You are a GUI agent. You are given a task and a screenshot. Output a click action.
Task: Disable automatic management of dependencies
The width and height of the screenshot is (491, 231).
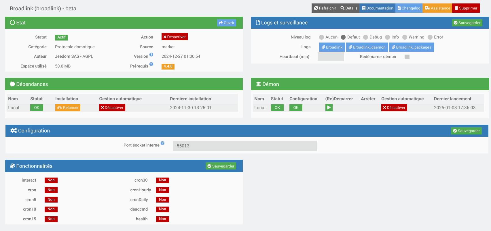tap(112, 107)
